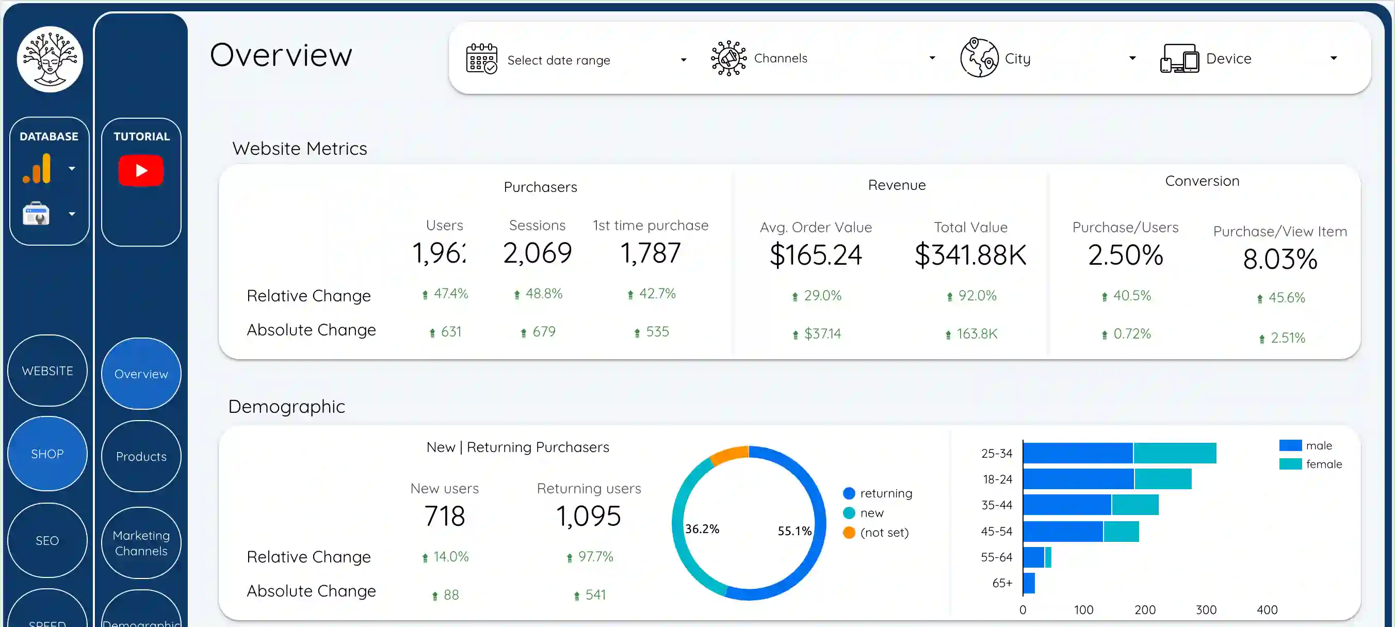Open the Google Analytics database icon

[x=37, y=169]
